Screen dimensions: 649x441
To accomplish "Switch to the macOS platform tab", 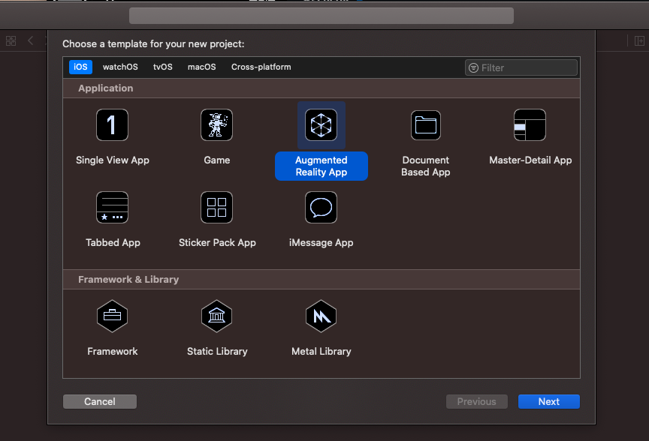I will 201,67.
